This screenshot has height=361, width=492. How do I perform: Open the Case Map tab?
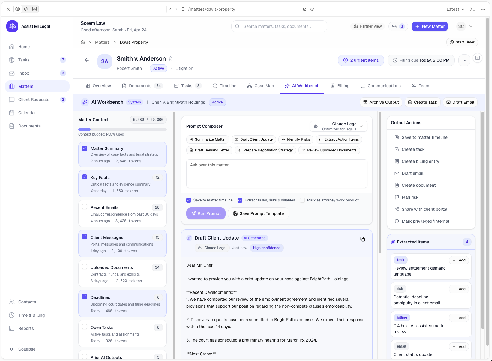click(x=260, y=86)
